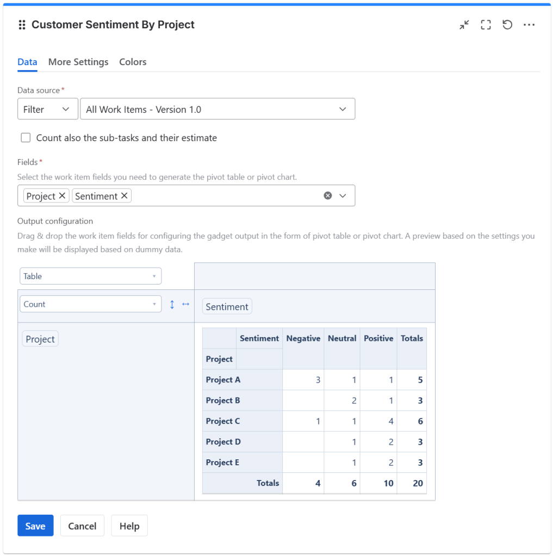Image resolution: width=553 pixels, height=556 pixels.
Task: Click the refresh gadget icon
Action: click(x=507, y=25)
